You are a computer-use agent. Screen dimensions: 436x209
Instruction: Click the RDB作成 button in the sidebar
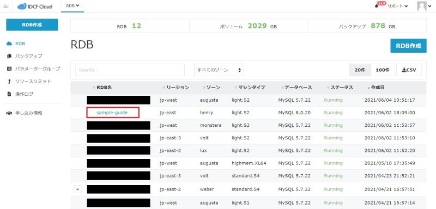click(32, 24)
